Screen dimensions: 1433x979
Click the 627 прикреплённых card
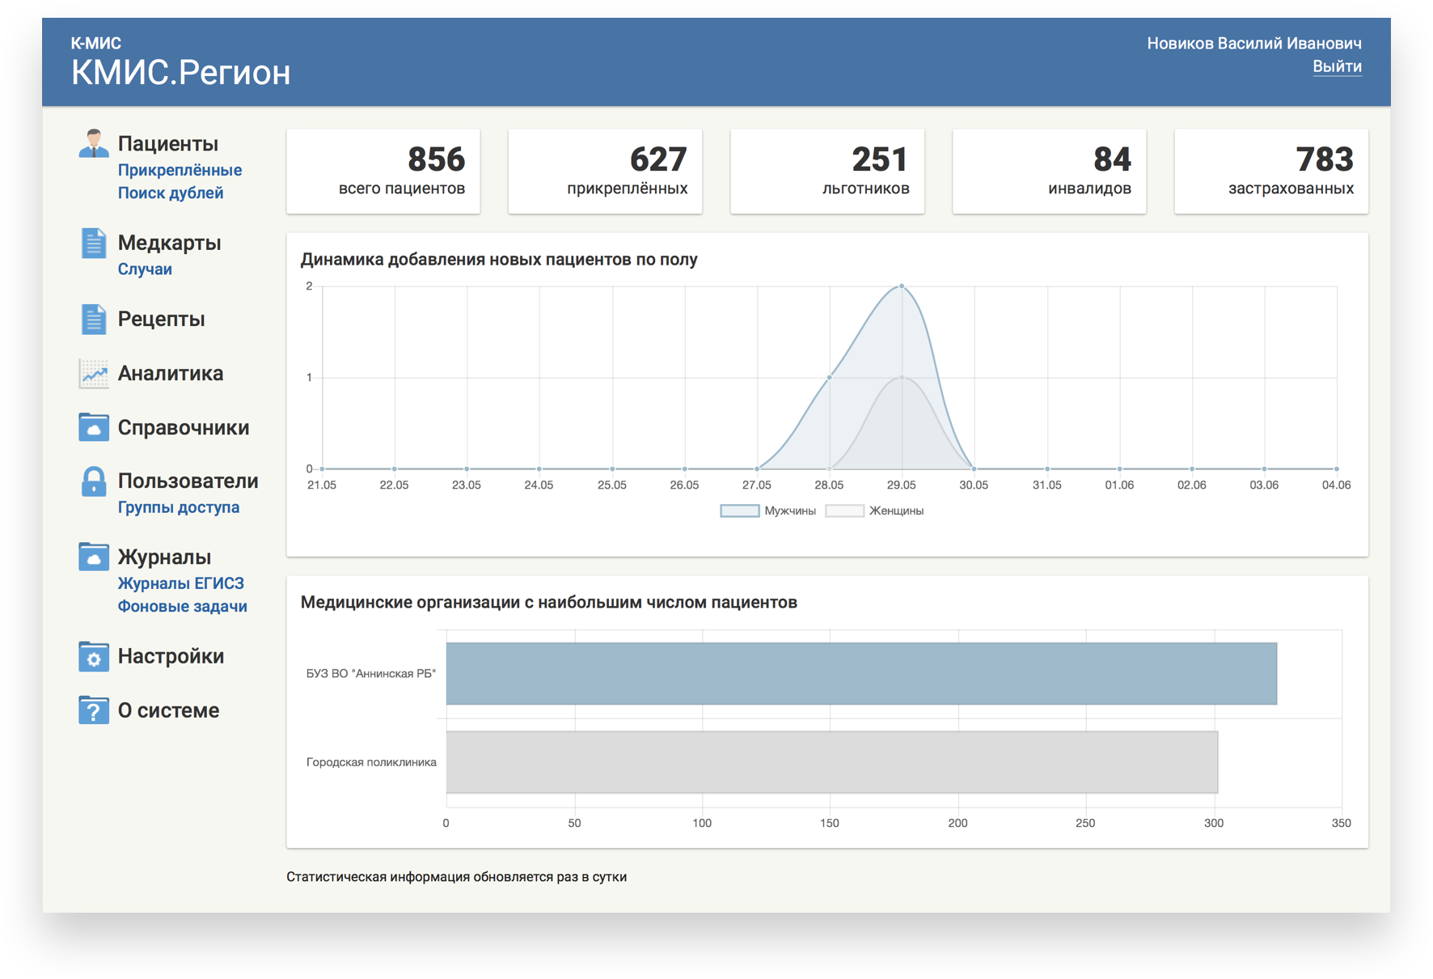(605, 172)
